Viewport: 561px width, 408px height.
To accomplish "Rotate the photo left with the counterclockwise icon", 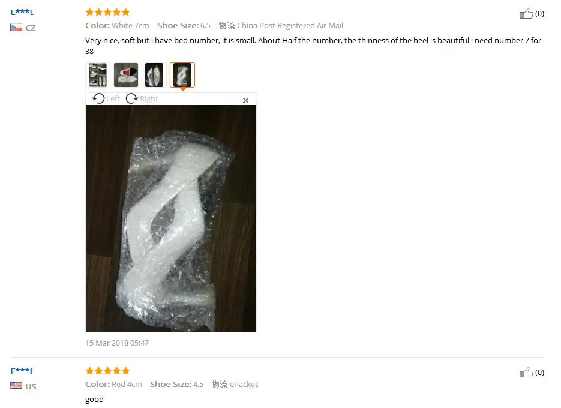I will [x=98, y=98].
